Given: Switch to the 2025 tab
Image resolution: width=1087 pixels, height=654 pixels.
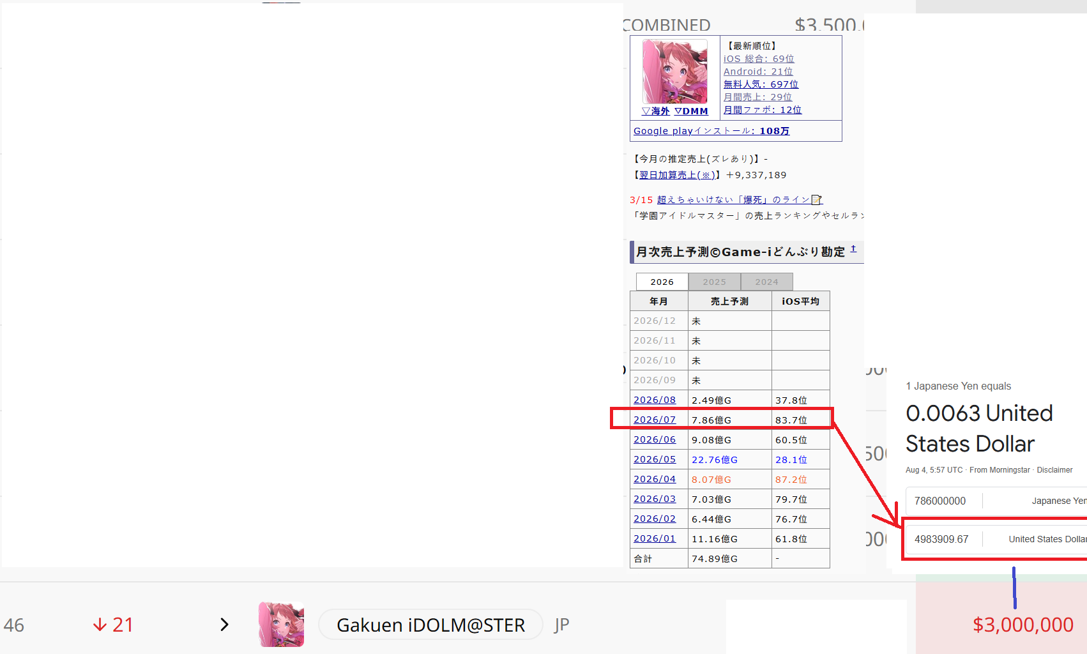Looking at the screenshot, I should pyautogui.click(x=715, y=282).
